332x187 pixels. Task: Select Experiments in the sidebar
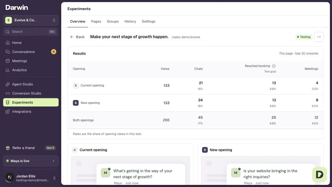tap(31, 102)
